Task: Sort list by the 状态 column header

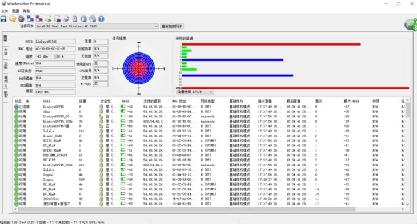Action: tap(18, 101)
